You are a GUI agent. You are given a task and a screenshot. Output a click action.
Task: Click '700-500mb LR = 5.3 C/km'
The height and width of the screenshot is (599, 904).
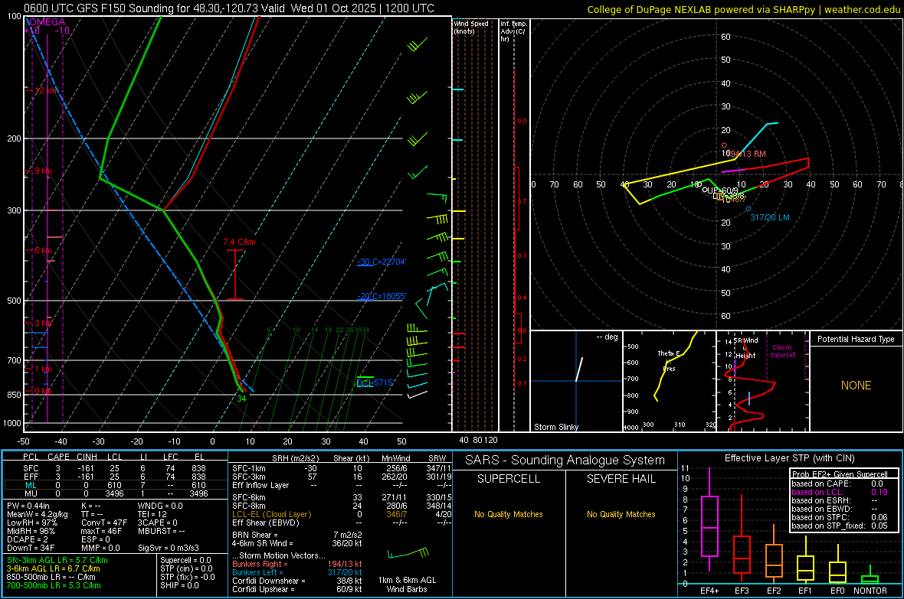tap(54, 585)
